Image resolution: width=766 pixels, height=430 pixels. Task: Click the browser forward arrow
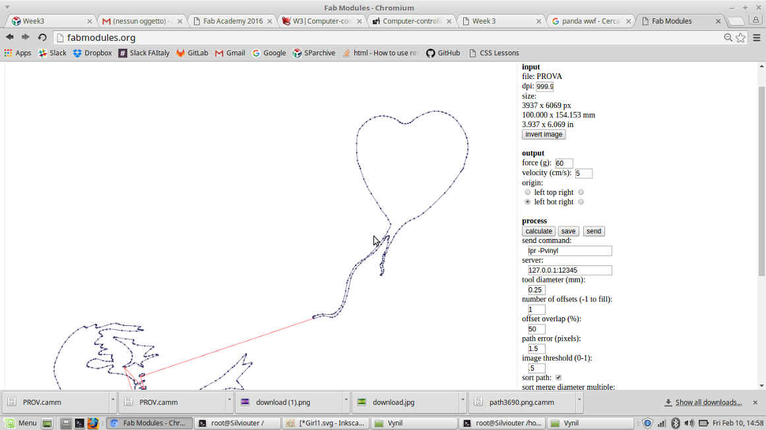pos(26,37)
